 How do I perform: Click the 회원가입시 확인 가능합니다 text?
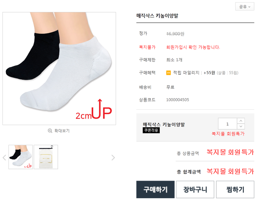193,47
